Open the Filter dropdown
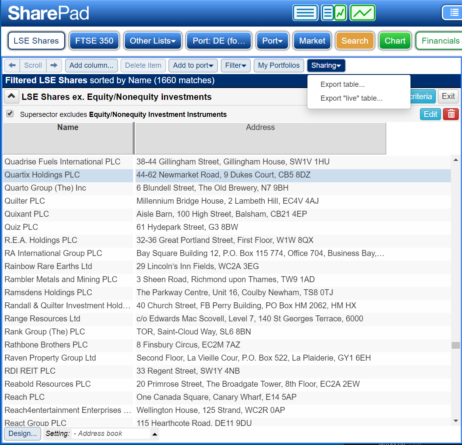 pyautogui.click(x=235, y=65)
